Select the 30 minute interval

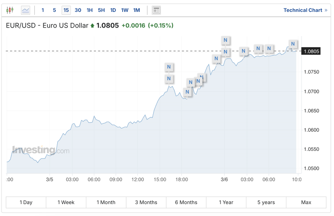tap(78, 10)
